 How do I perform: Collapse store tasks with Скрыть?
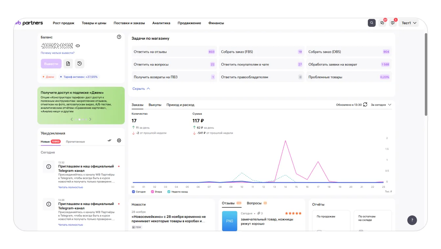coord(141,88)
